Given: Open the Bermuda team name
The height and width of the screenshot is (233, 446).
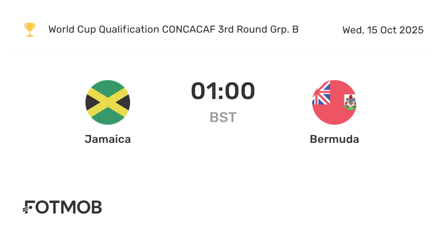Looking at the screenshot, I should (334, 139).
